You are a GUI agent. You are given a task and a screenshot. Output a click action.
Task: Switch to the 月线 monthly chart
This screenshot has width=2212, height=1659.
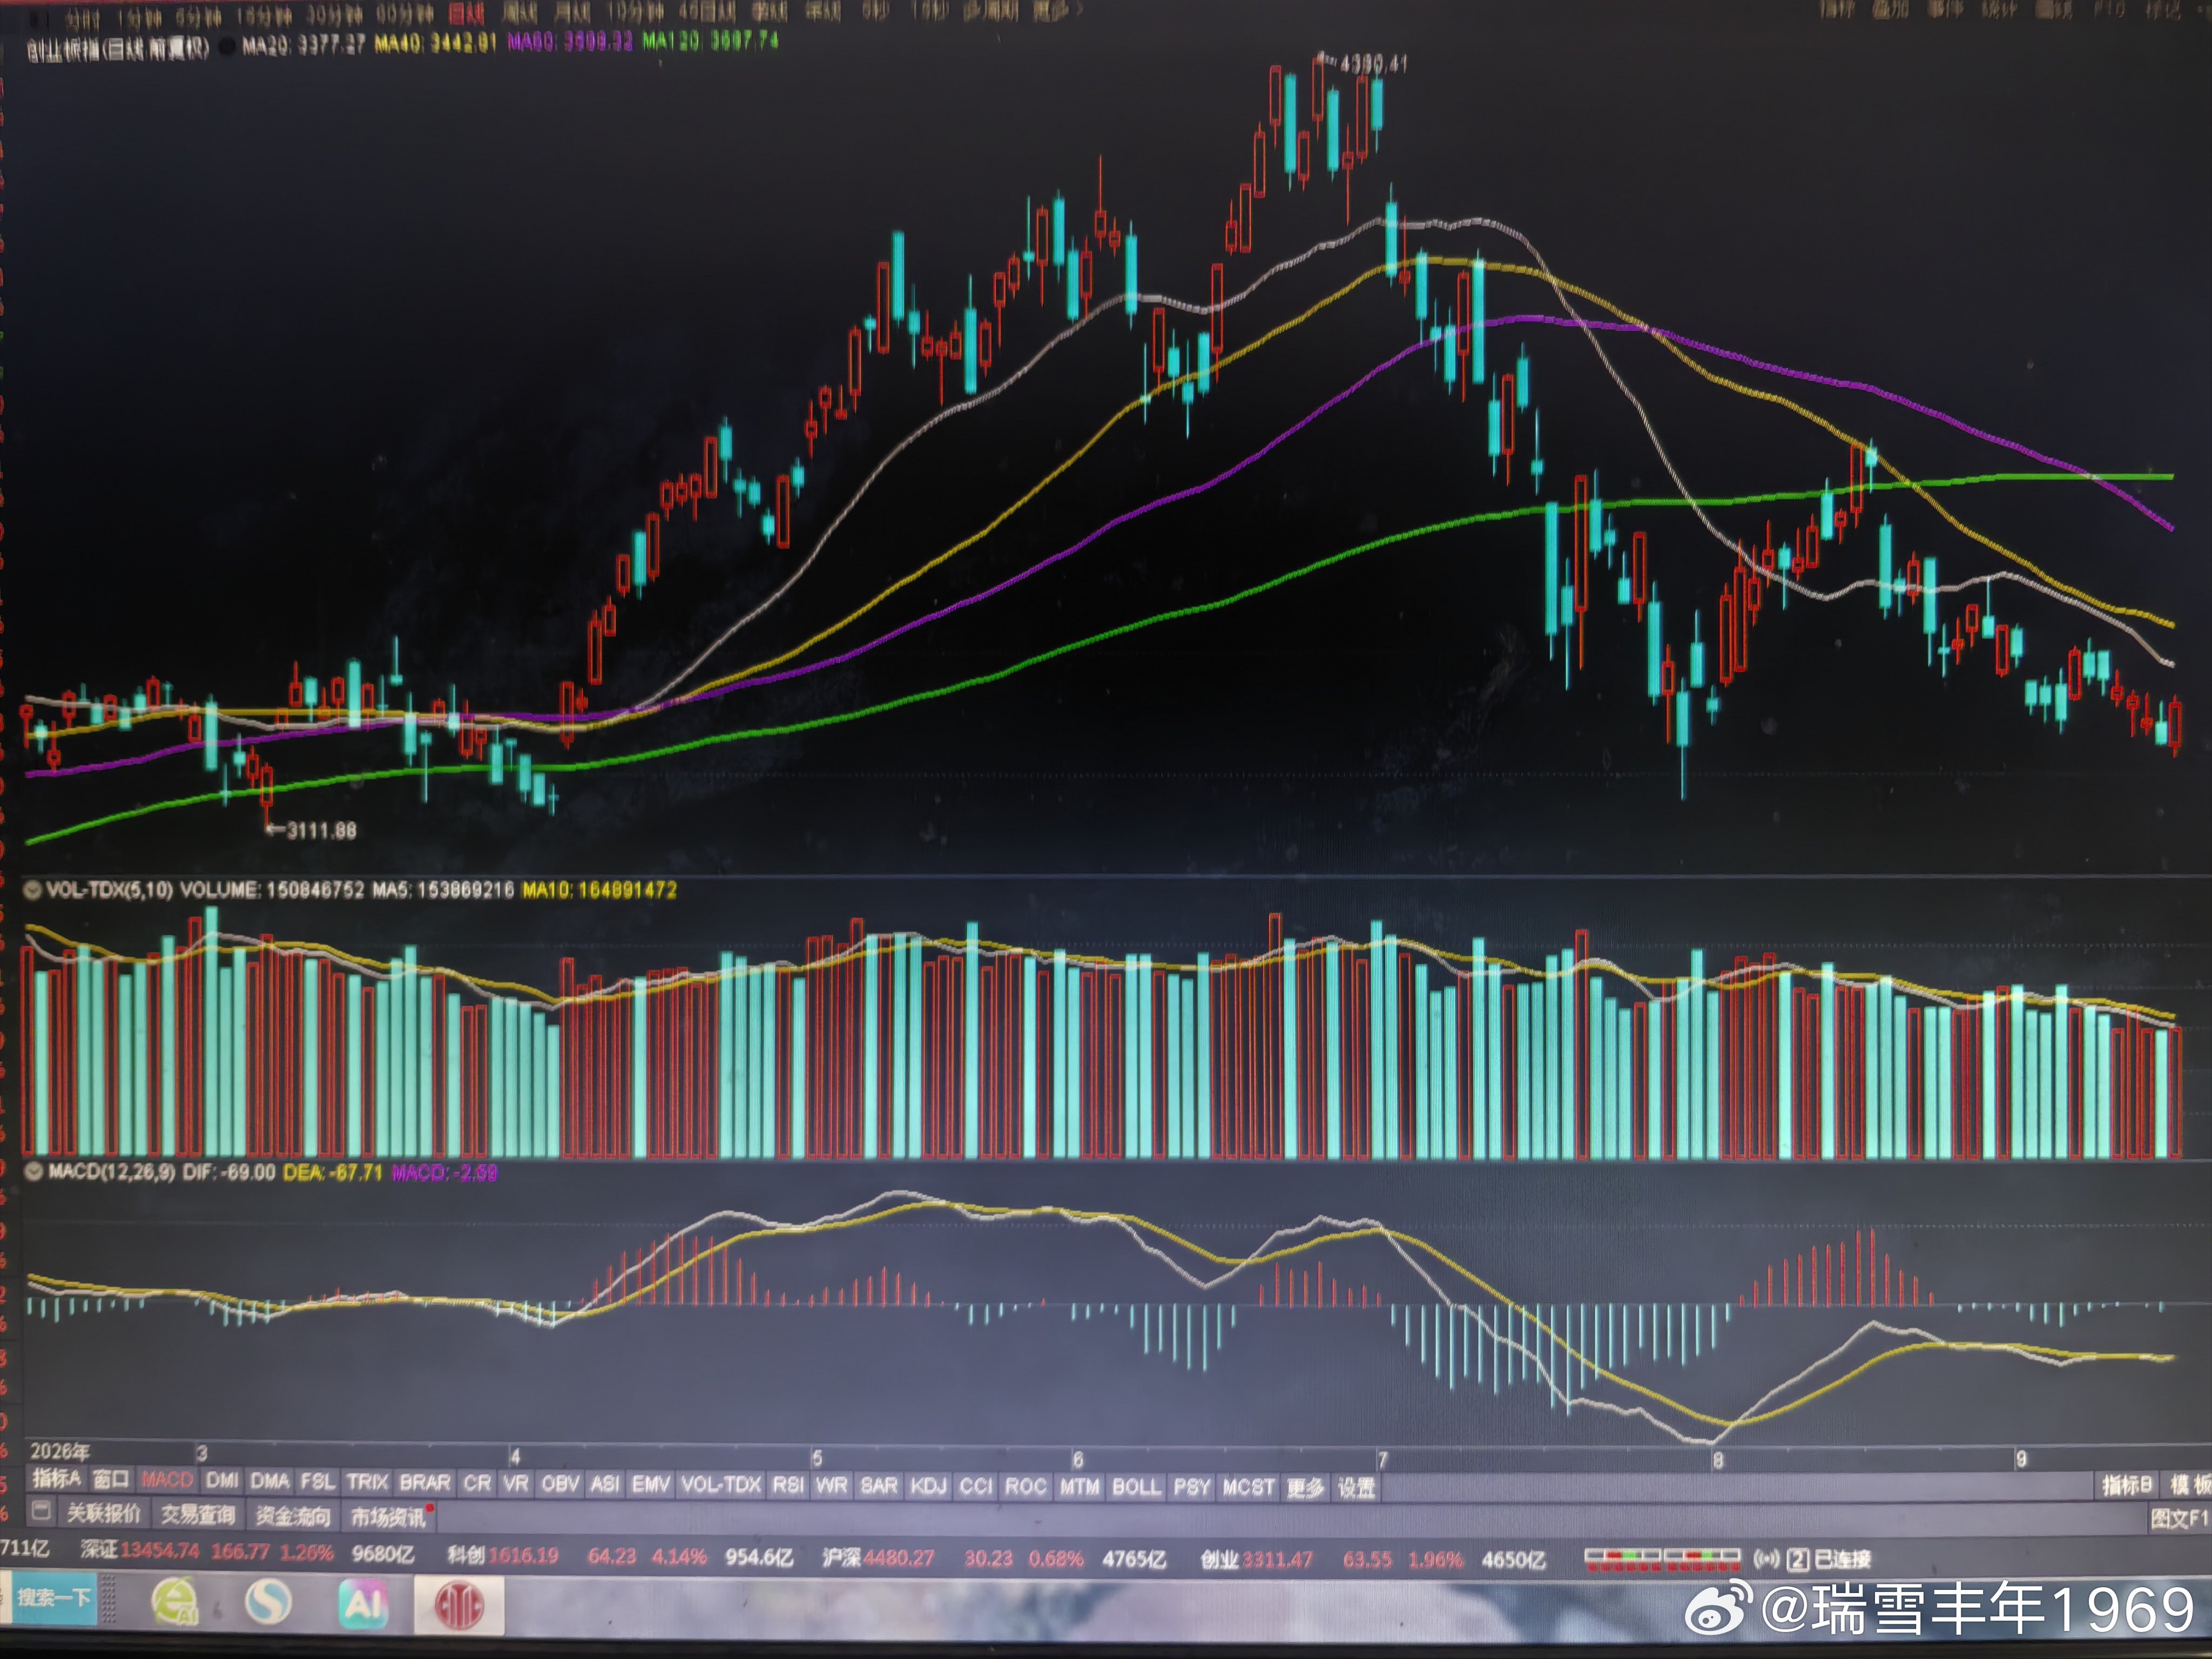(x=573, y=13)
